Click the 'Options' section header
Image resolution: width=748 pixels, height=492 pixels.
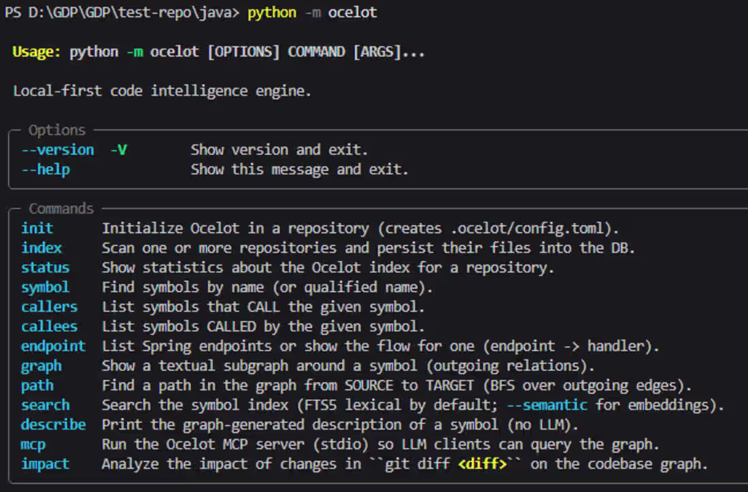click(57, 130)
